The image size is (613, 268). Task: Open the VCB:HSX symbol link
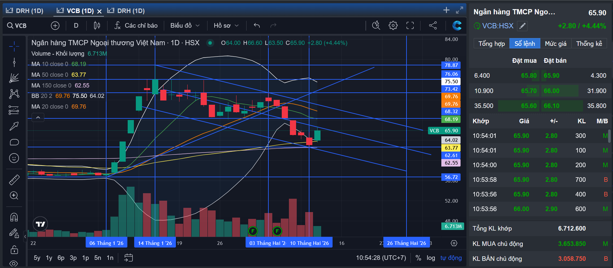point(498,26)
